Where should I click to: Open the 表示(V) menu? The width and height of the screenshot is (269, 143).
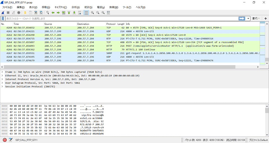pos(33,7)
